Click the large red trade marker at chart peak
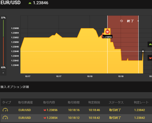 tap(107, 31)
